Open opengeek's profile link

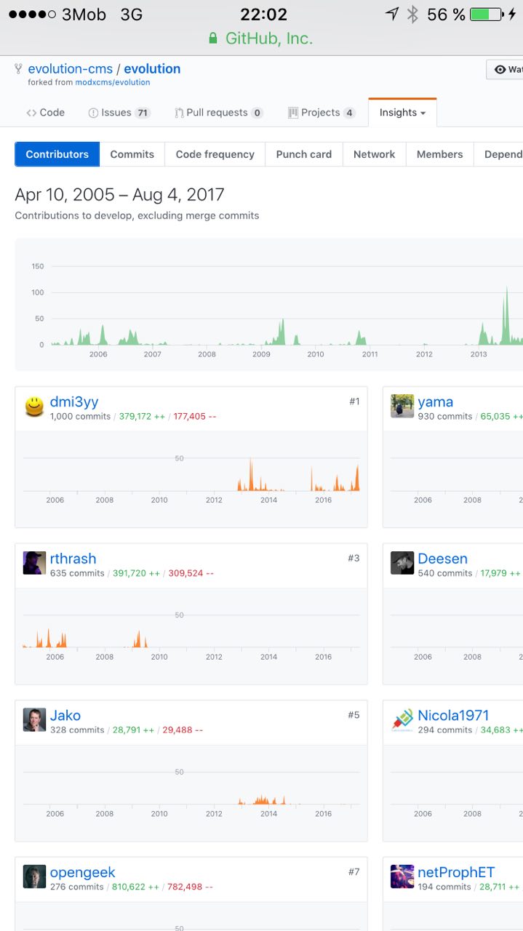[82, 873]
